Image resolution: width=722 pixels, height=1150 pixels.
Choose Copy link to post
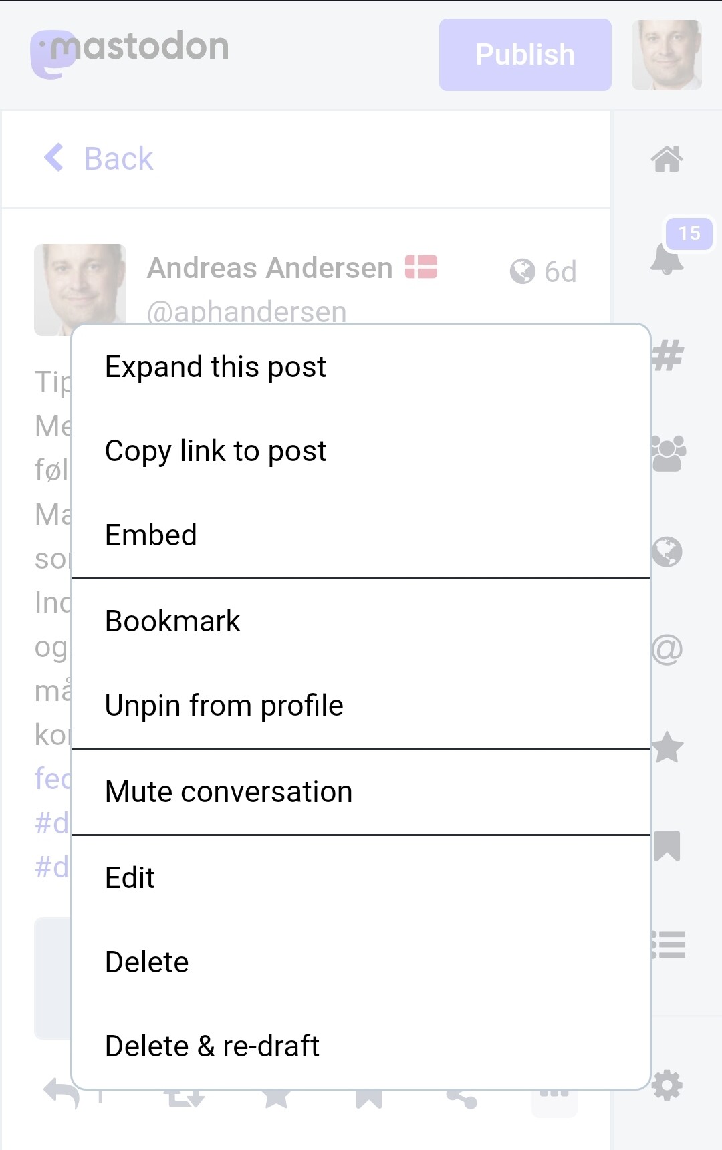(361, 451)
